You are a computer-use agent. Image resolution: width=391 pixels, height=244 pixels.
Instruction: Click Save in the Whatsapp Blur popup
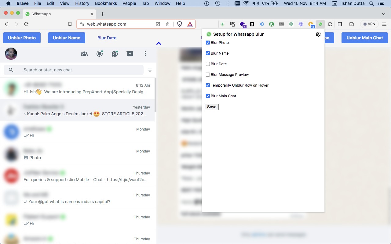pos(212,107)
